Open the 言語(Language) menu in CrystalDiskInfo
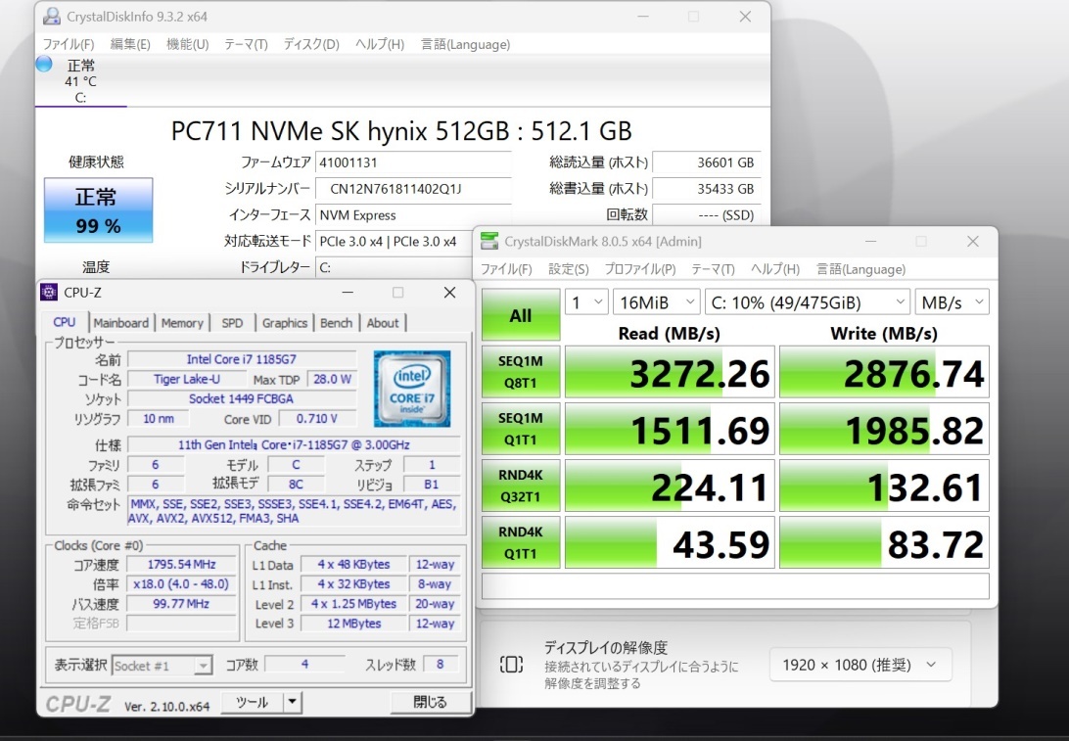This screenshot has width=1069, height=741. click(466, 44)
